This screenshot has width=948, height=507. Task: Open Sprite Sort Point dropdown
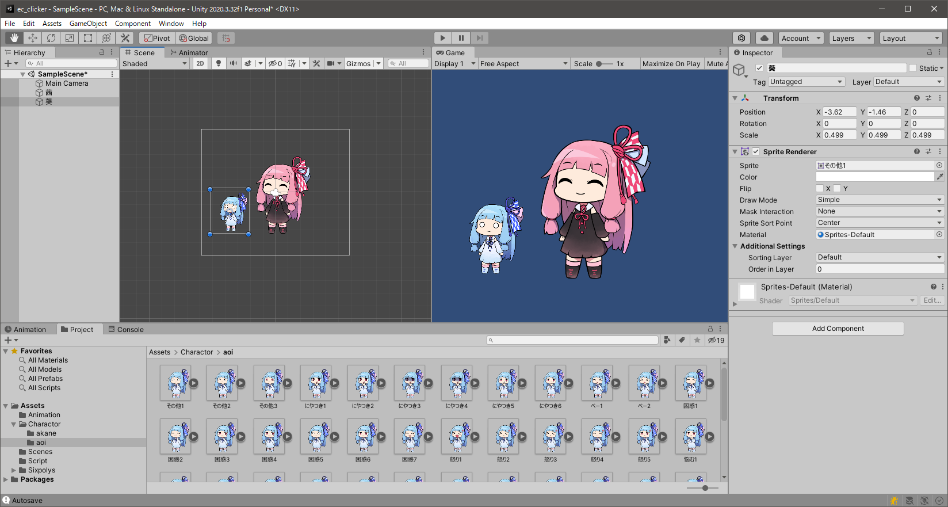(x=880, y=223)
